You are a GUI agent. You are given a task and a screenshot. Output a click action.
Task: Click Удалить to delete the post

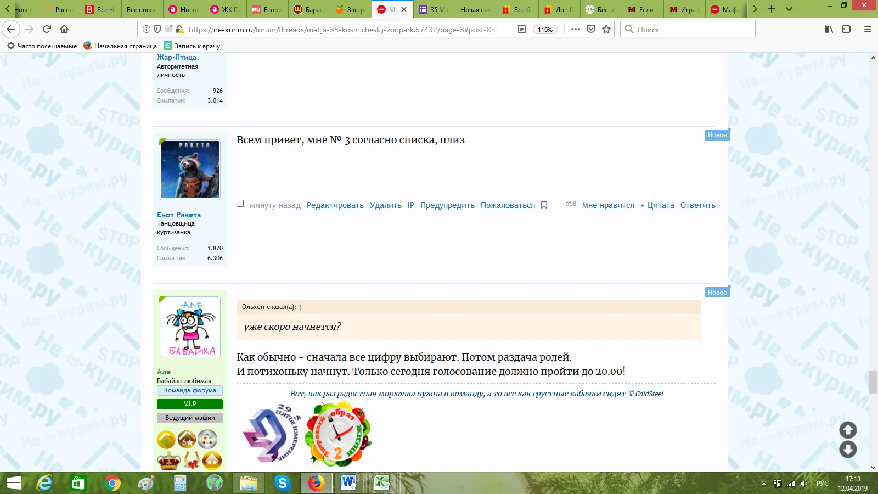click(386, 205)
